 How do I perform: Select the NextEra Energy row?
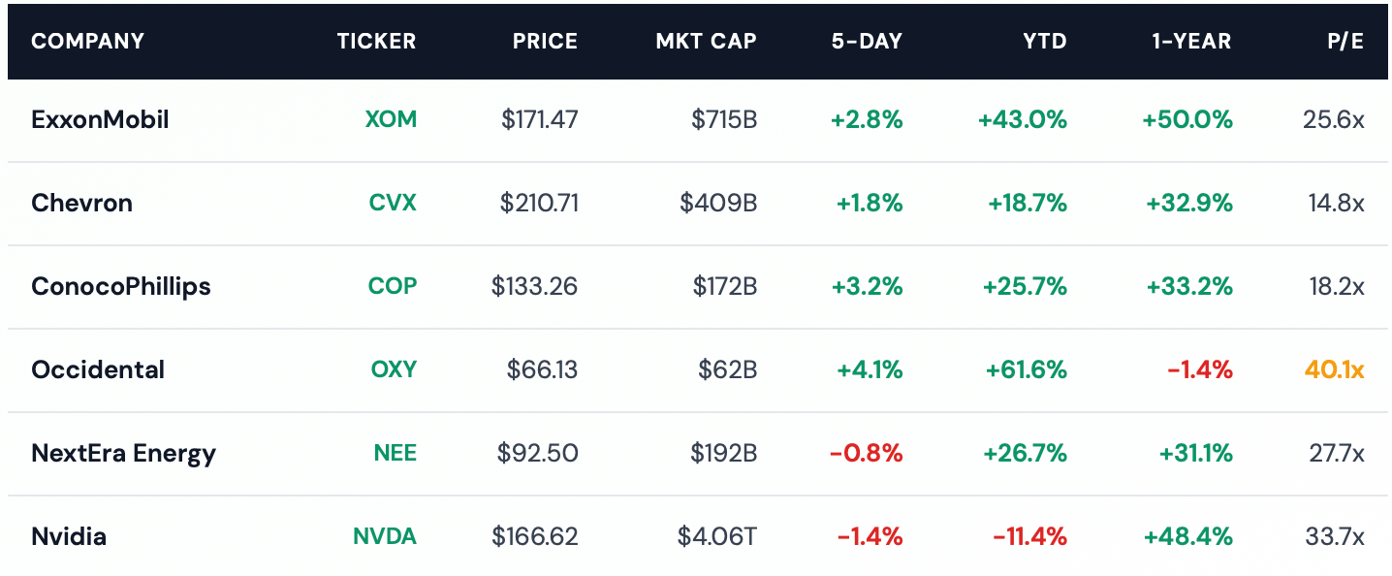point(123,454)
